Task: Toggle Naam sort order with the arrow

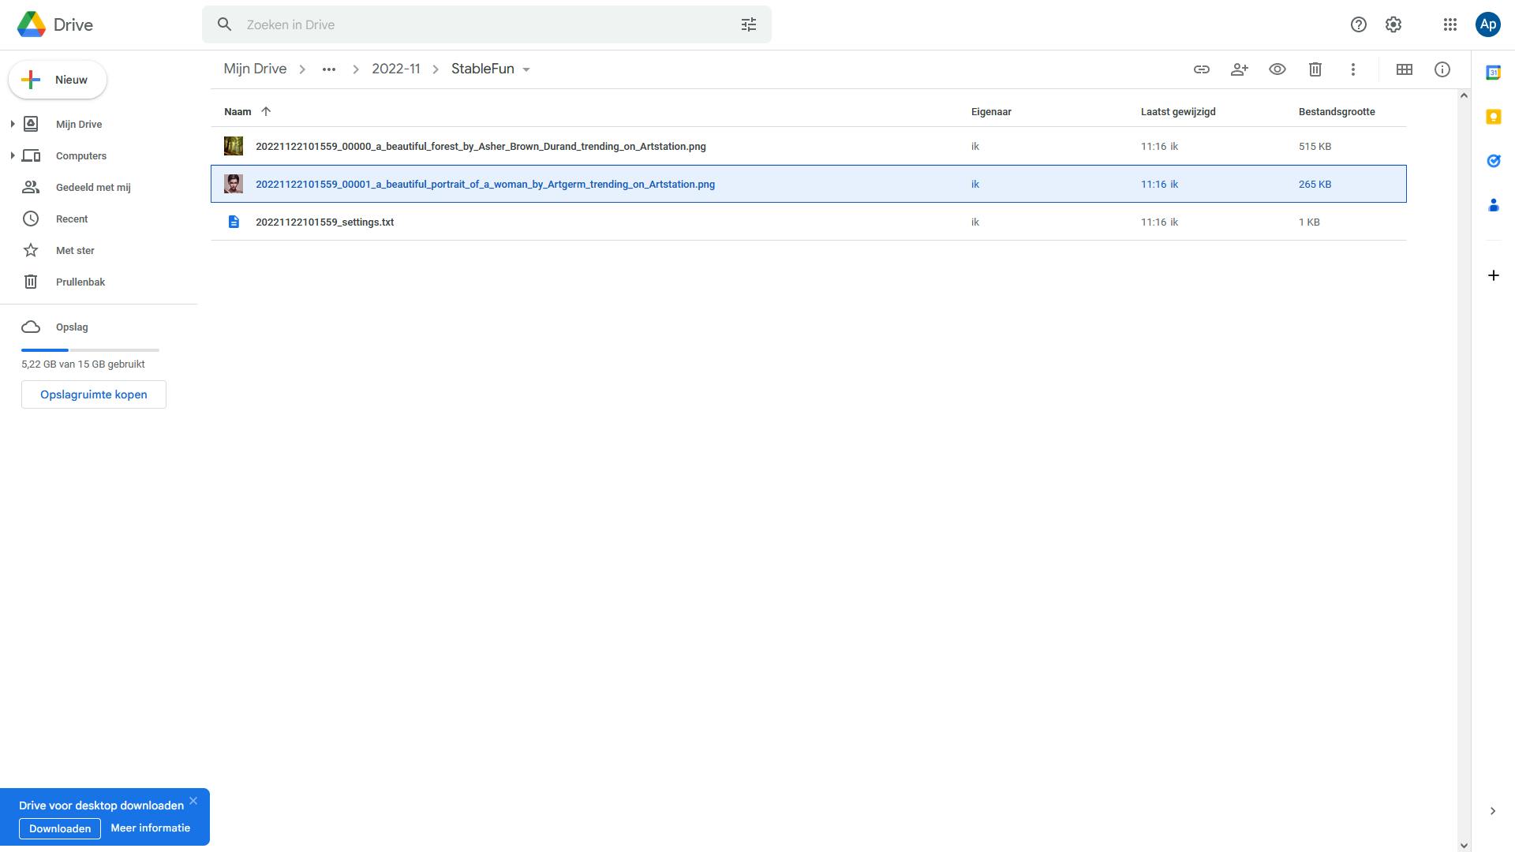Action: (x=266, y=111)
